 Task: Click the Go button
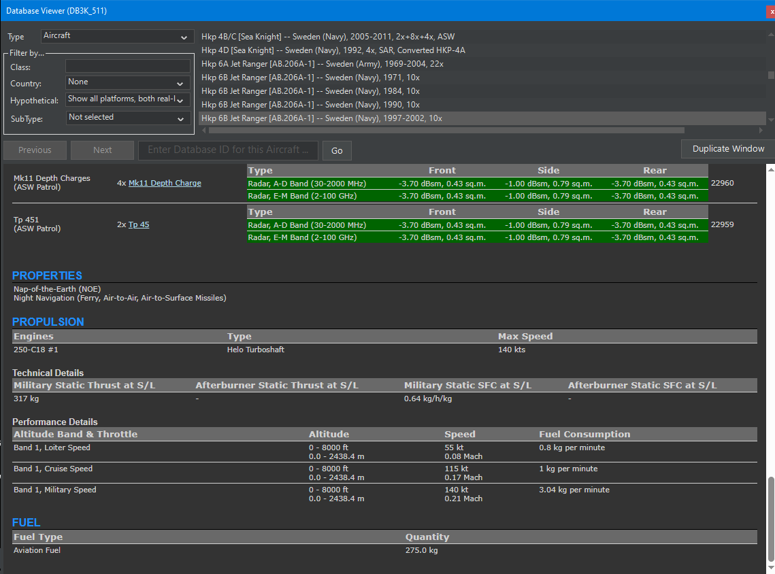(337, 151)
